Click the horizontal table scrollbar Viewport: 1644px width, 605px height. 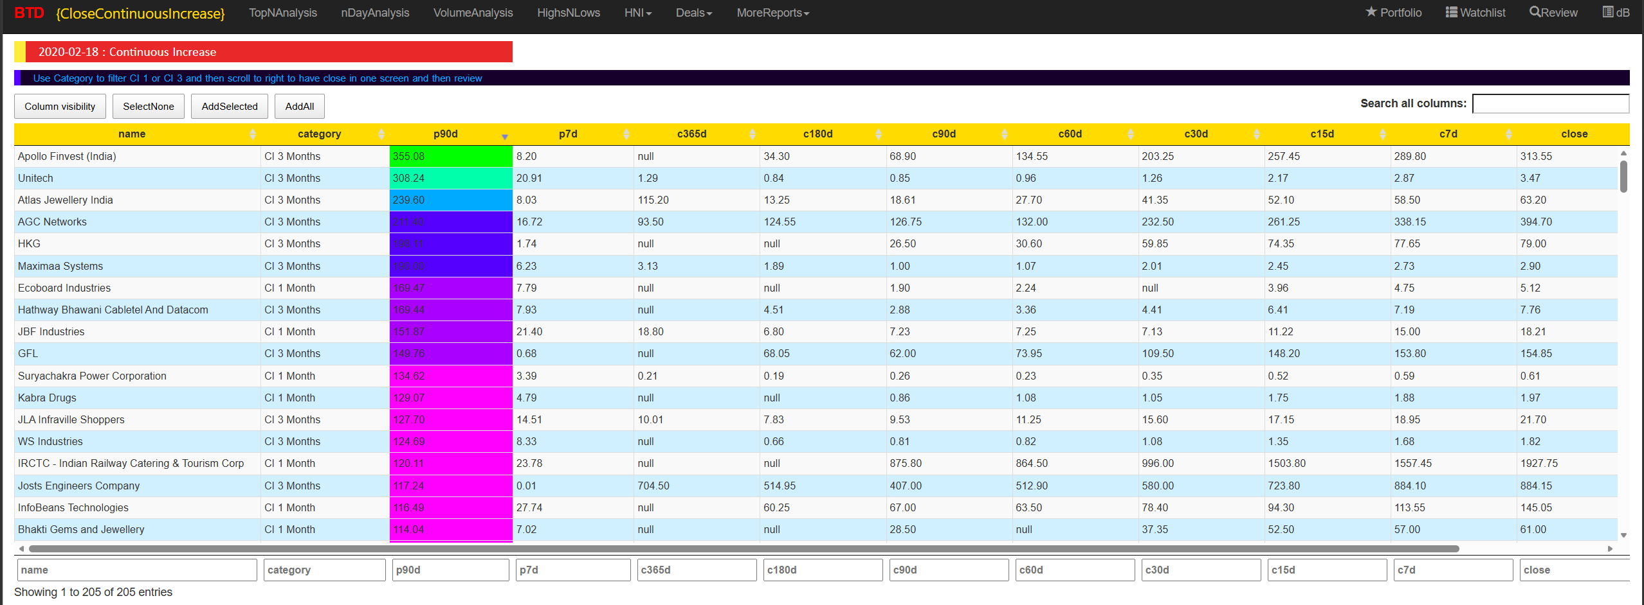click(x=744, y=548)
